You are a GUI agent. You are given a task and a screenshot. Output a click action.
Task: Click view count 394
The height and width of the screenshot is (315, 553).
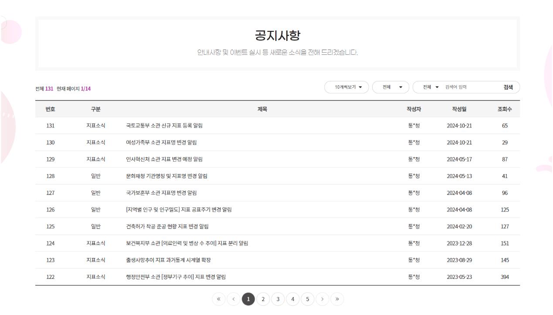point(505,277)
